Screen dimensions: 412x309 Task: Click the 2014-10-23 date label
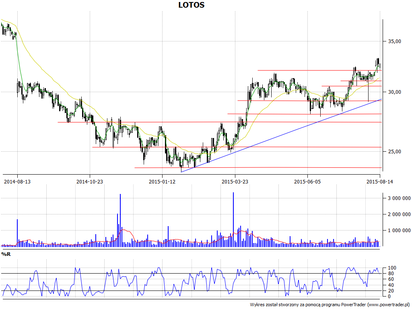point(90,181)
